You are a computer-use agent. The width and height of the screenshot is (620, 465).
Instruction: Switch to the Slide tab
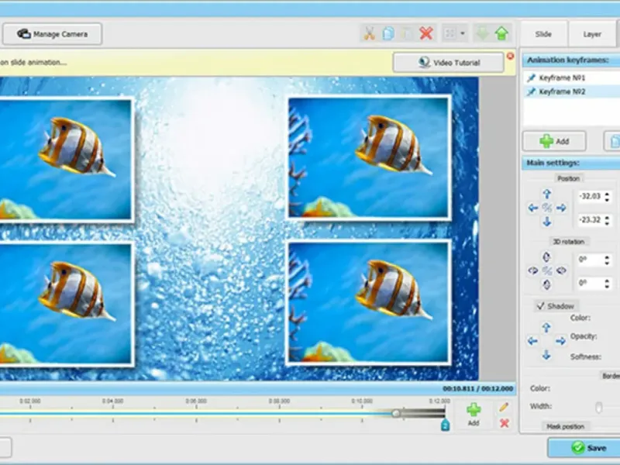(x=543, y=34)
